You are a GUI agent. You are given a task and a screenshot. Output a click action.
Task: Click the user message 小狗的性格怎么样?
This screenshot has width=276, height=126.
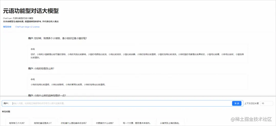[x=41, y=68]
